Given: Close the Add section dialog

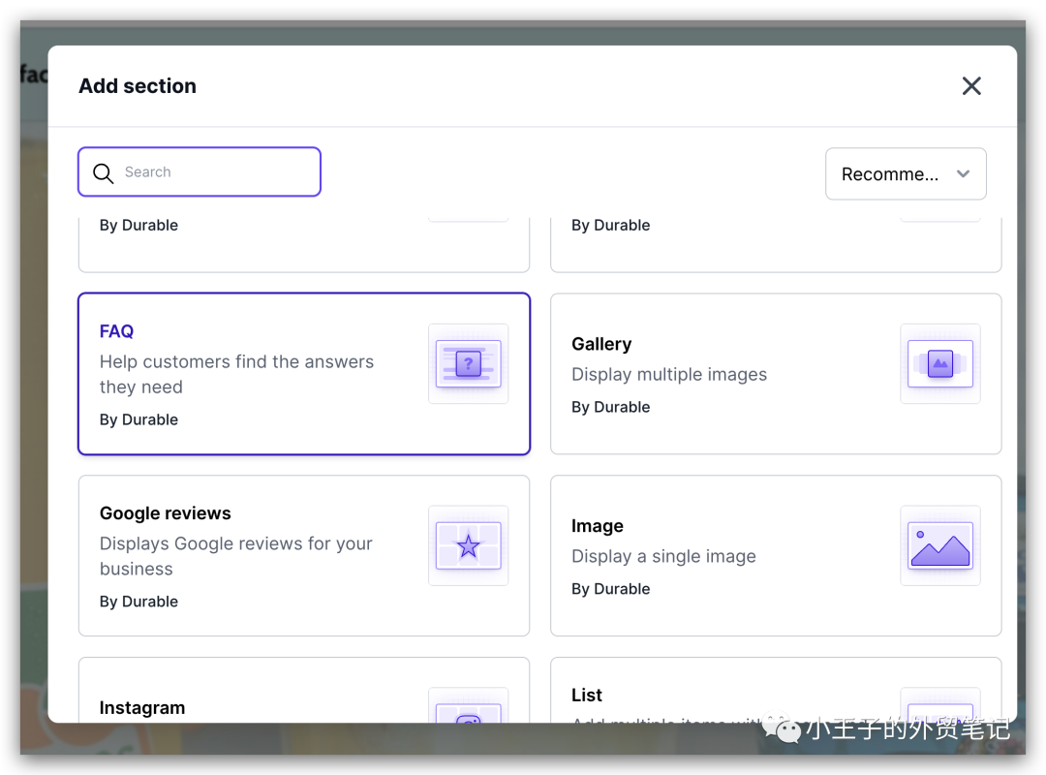Looking at the screenshot, I should coord(971,85).
